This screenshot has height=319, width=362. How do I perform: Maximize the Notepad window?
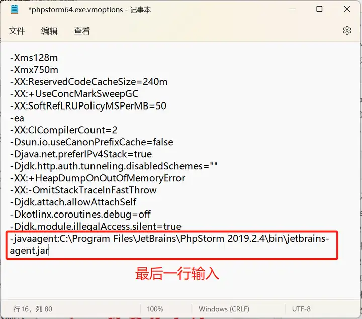319,9
